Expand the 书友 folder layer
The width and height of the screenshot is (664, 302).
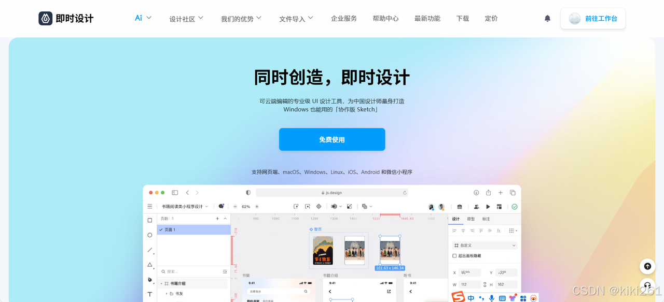point(167,293)
